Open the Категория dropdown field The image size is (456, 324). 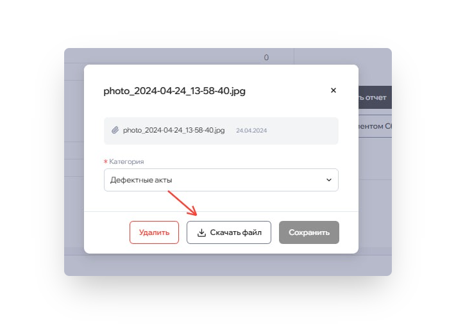tap(221, 180)
